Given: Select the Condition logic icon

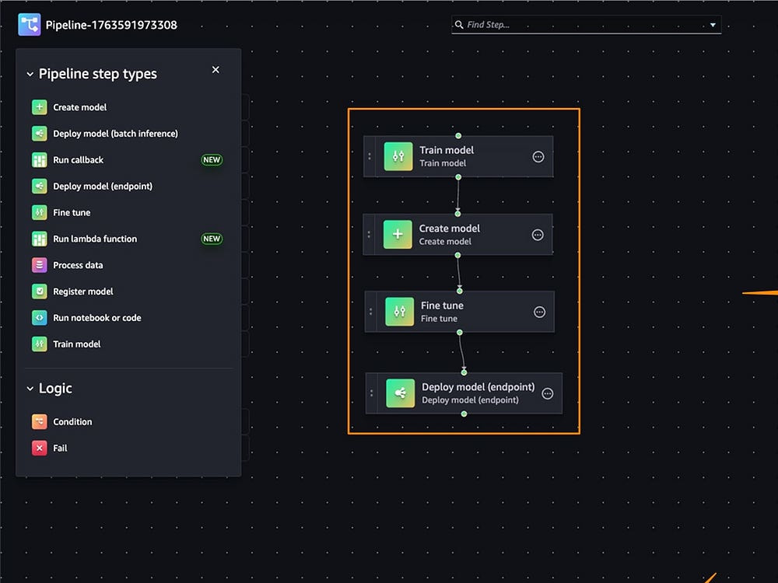Looking at the screenshot, I should [x=39, y=421].
